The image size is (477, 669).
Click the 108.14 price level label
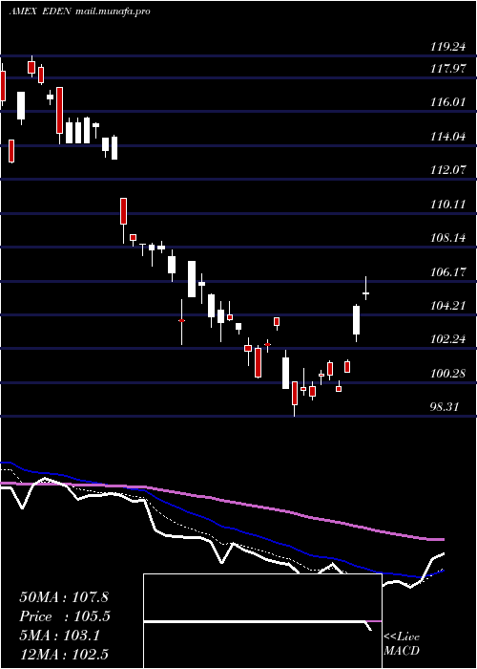pyautogui.click(x=447, y=238)
